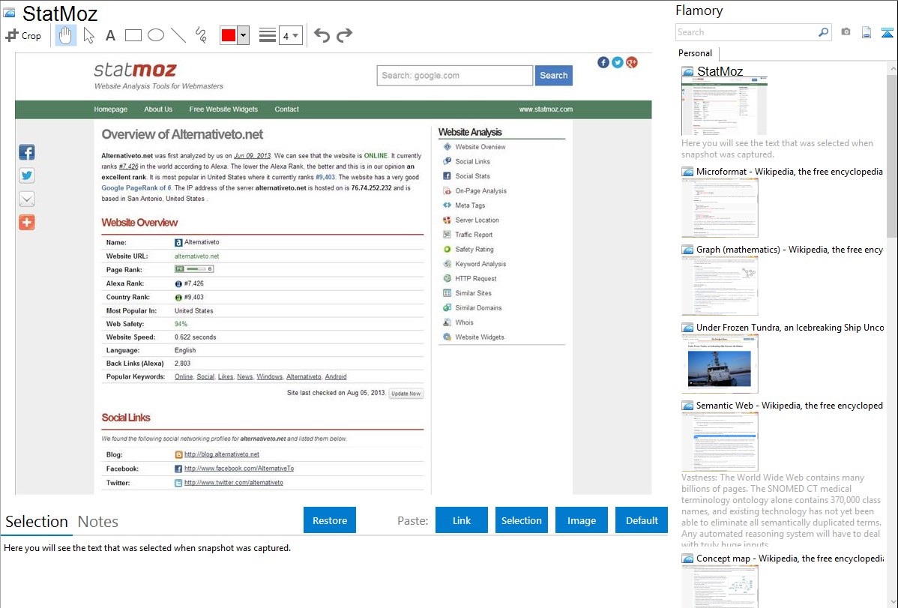The width and height of the screenshot is (898, 608).
Task: Undo the last annotation
Action: 322,35
